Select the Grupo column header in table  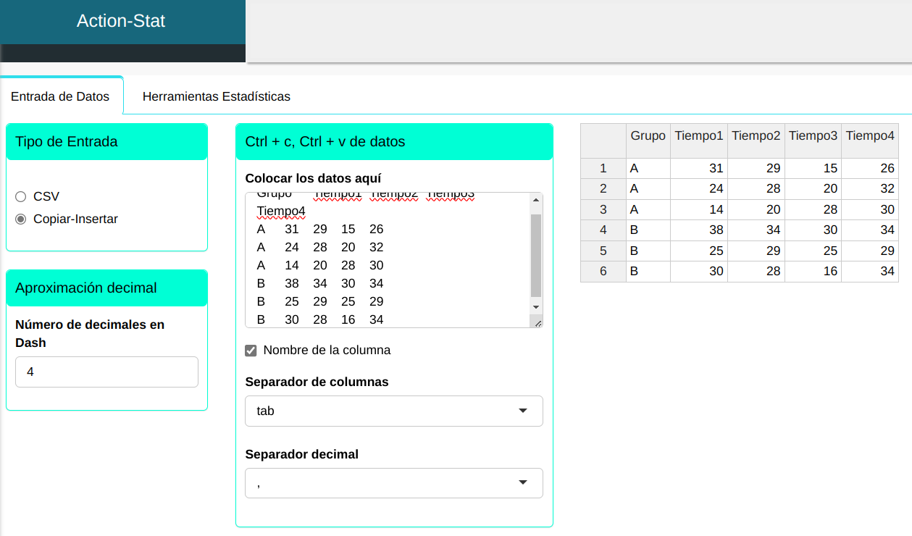tap(648, 136)
